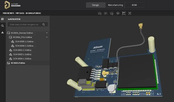Open the Manufacturing tab
This screenshot has width=174, height=102.
[x=115, y=5]
